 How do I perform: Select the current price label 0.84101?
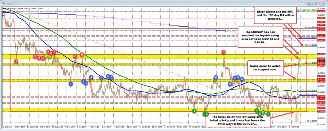(321, 61)
